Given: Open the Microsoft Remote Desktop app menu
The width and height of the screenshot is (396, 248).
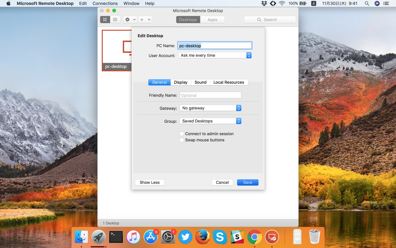Looking at the screenshot, I should click(x=45, y=3).
